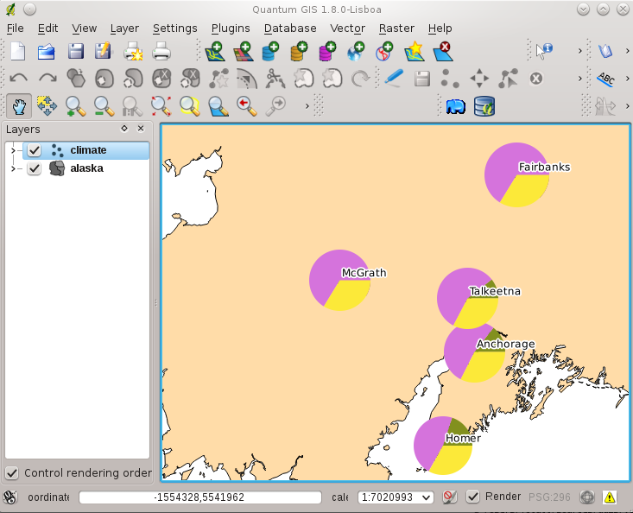This screenshot has width=633, height=513.
Task: Toggle visibility of the climate layer
Action: pos(35,150)
